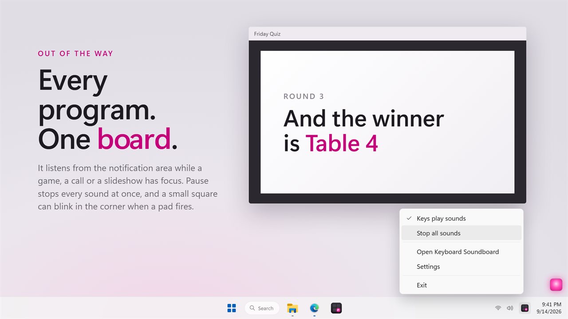The height and width of the screenshot is (319, 568).
Task: Click the paragraph starting 'It listens from'
Action: [x=128, y=187]
